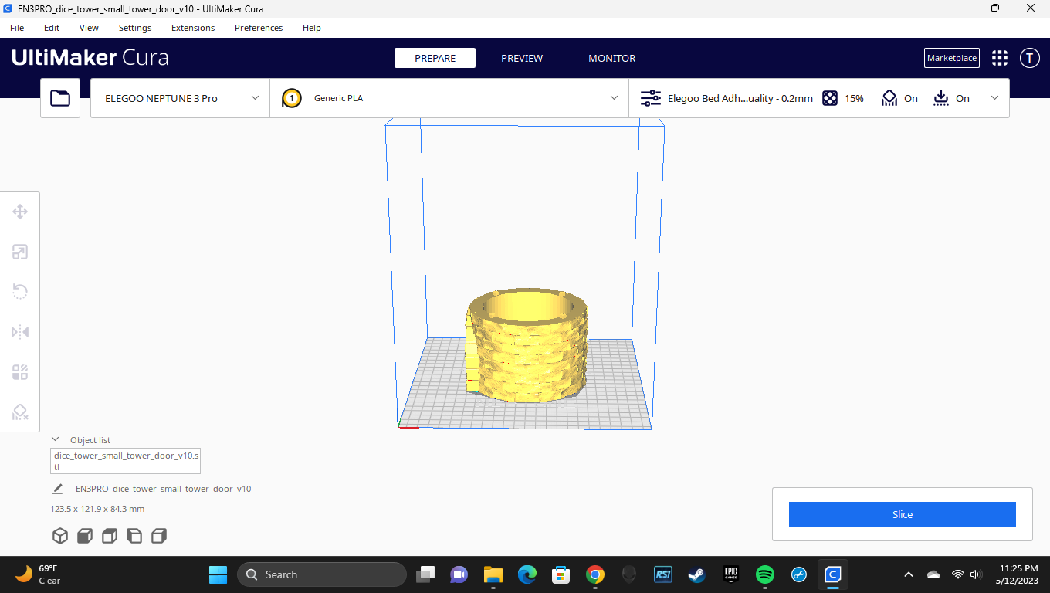
Task: Open the Marketplace
Action: (x=951, y=58)
